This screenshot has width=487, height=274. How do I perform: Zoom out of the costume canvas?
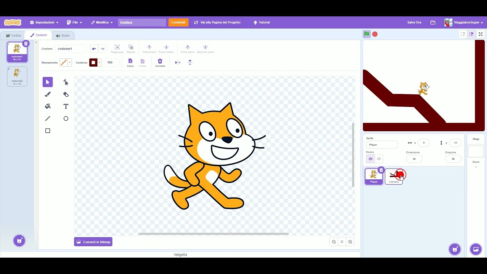pos(334,242)
